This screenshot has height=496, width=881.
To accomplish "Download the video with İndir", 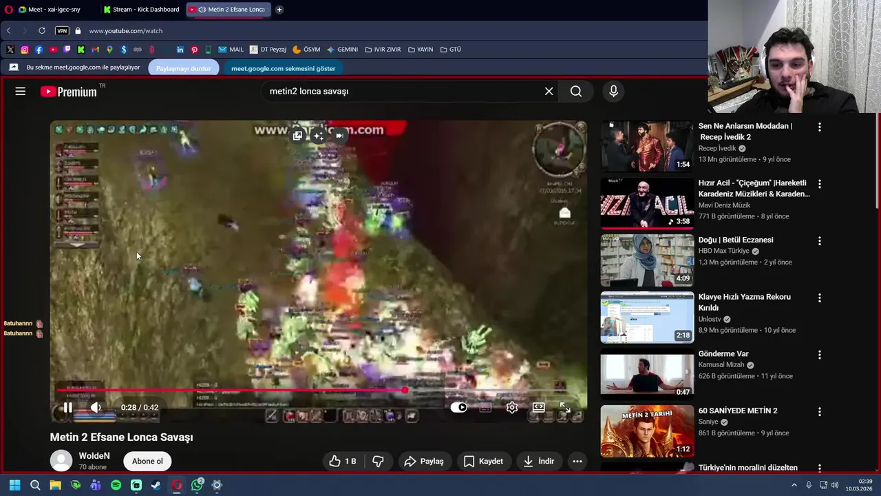I will click(539, 461).
